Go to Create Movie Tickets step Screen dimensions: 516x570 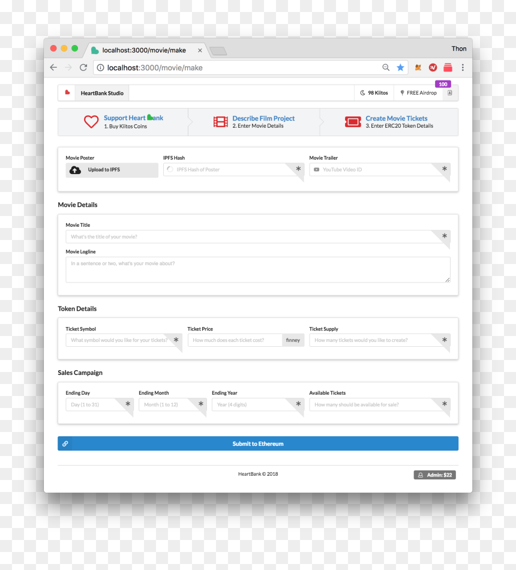click(x=389, y=122)
